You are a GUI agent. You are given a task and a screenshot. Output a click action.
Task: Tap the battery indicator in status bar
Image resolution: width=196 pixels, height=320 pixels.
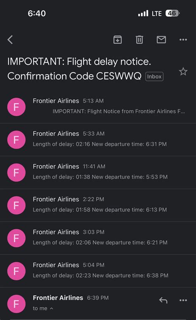(x=173, y=13)
